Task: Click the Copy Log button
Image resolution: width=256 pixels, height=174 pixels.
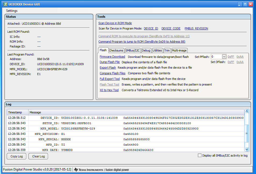Action: (x=16, y=156)
